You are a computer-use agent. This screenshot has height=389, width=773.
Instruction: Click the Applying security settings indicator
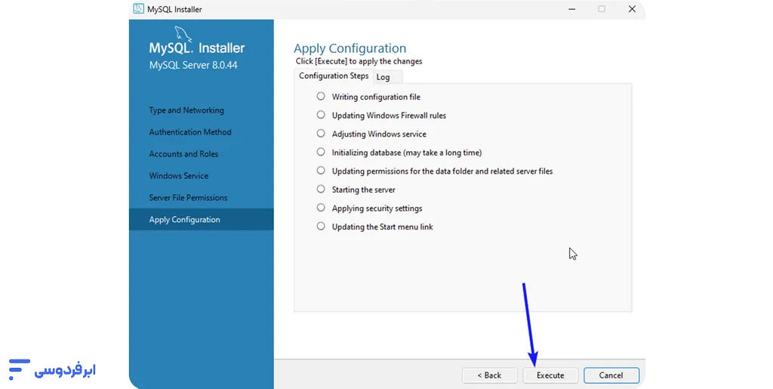tap(321, 208)
